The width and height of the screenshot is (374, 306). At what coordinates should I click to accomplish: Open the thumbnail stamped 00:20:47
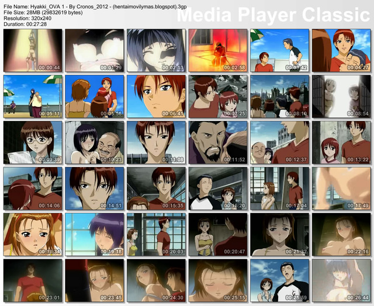[218, 234]
